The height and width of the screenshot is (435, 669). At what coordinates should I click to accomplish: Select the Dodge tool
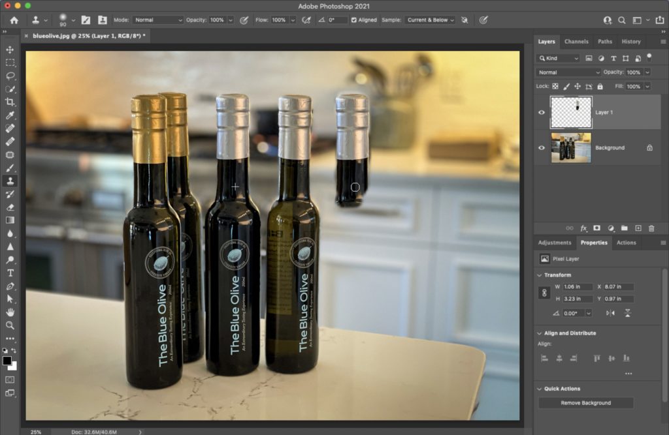[10, 260]
